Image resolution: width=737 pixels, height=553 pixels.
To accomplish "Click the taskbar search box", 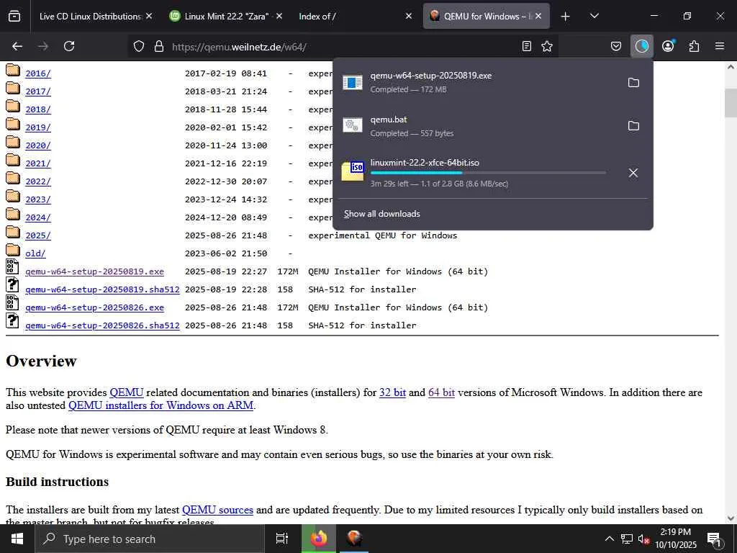I will point(150,539).
